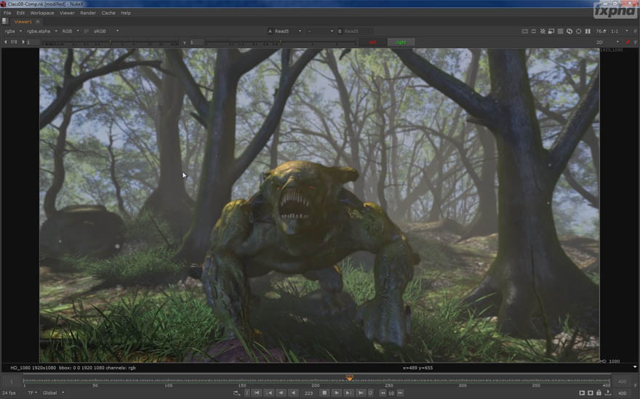Close the Viewer1 tab
The height and width of the screenshot is (399, 640).
coord(38,22)
